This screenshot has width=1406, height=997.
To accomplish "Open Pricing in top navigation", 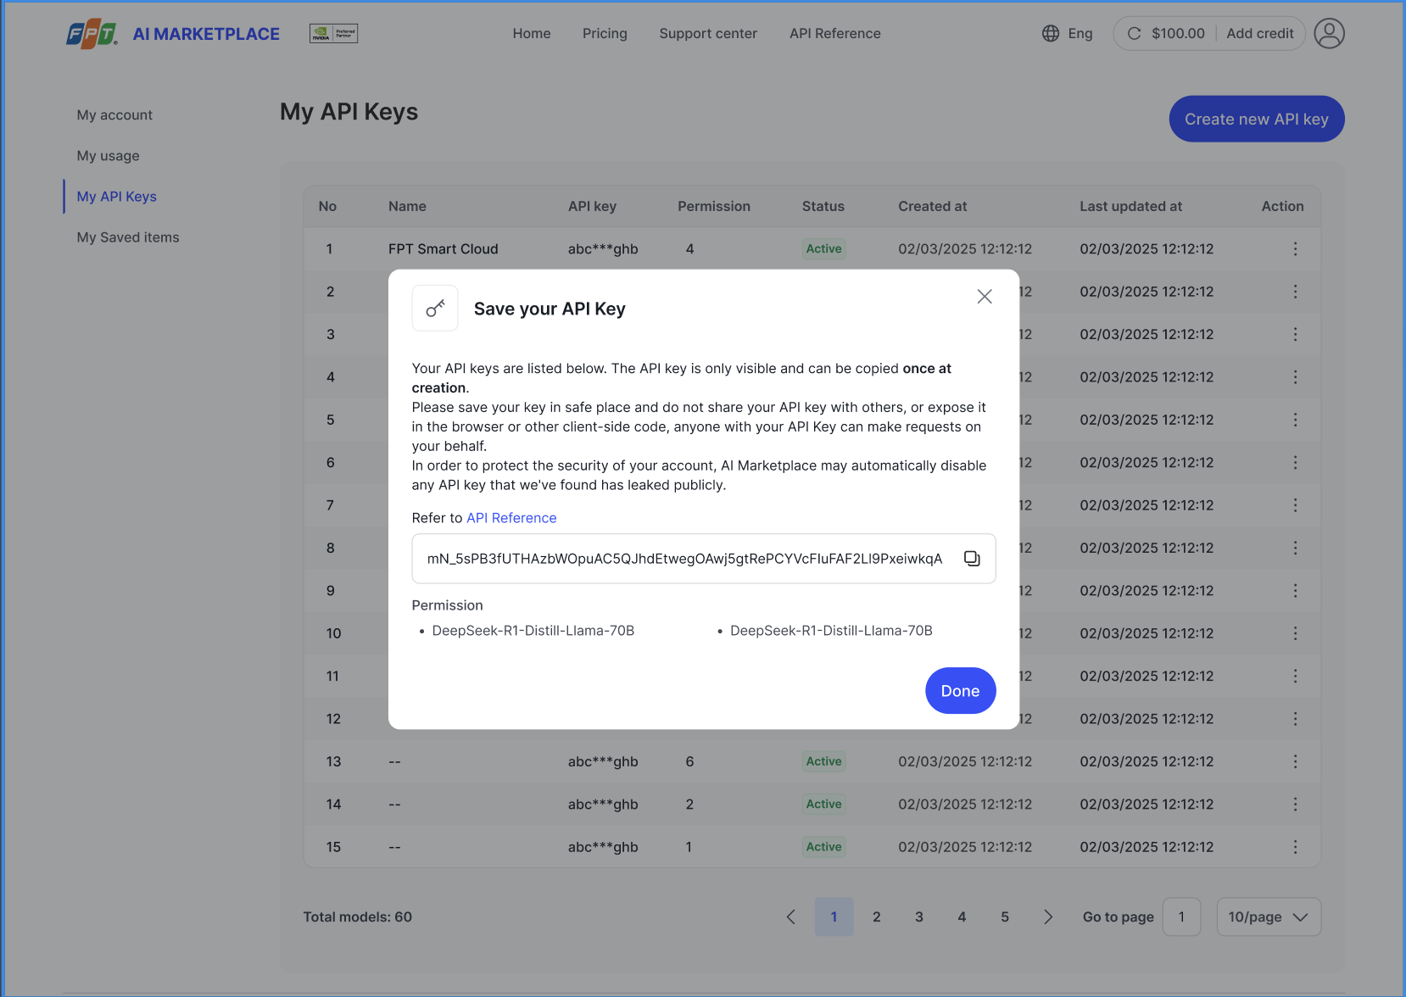I will click(x=605, y=34).
